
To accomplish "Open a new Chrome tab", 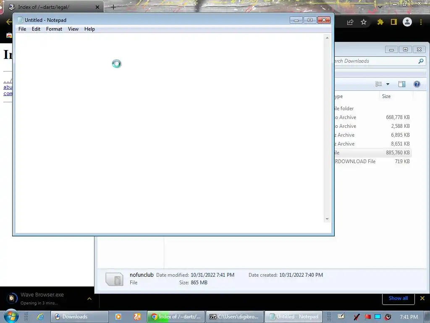I will coord(113,7).
